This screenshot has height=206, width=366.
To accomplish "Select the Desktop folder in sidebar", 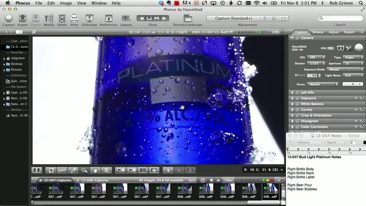I will (16, 64).
